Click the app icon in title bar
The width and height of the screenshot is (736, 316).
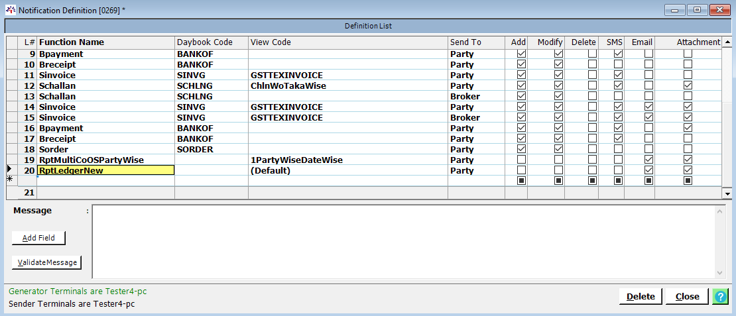point(9,10)
